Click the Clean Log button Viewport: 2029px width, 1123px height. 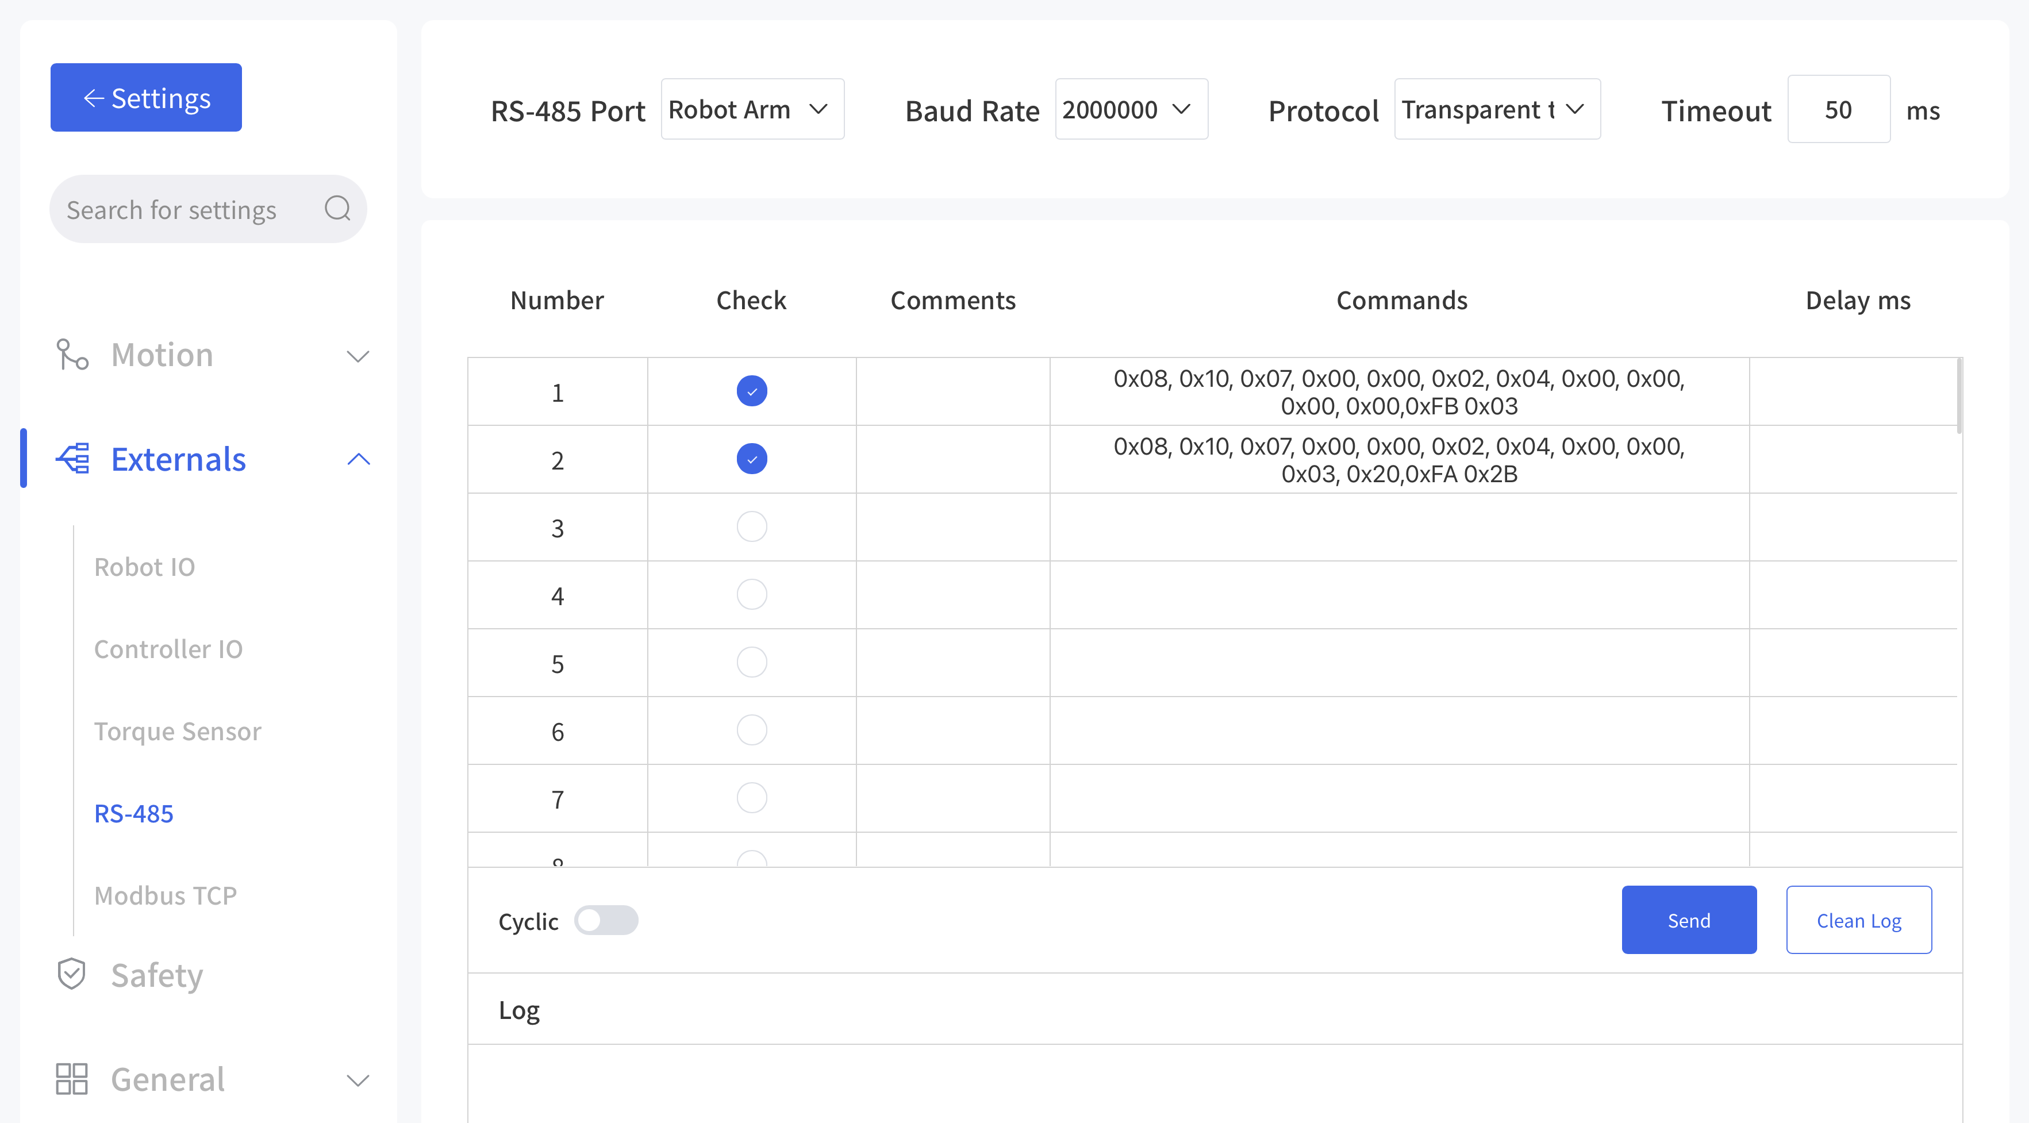(x=1859, y=920)
